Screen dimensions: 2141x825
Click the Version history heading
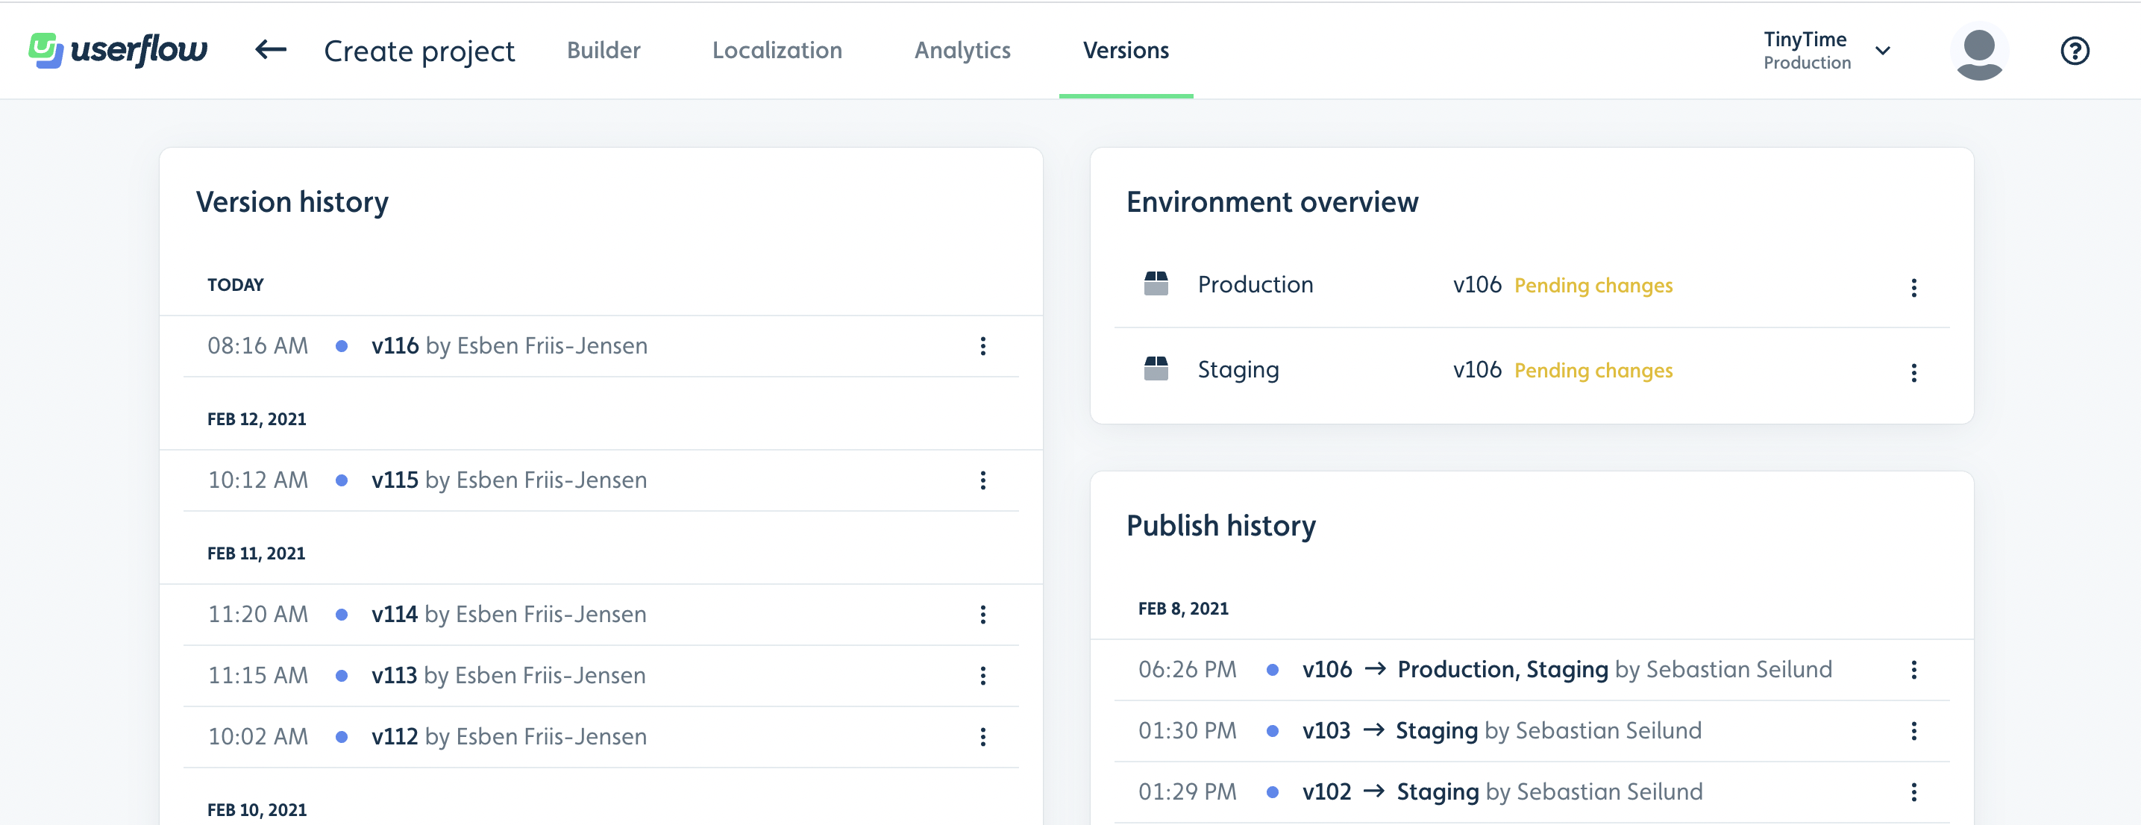point(292,203)
